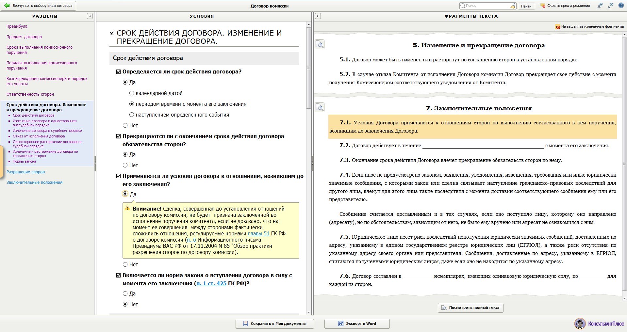Screen dimensions: 627x332
Task: Click the highlight toggle icon for changed fragments
Action: point(557,26)
